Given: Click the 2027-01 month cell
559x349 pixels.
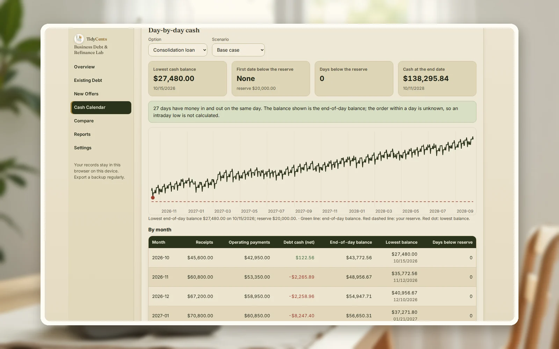Looking at the screenshot, I should coord(160,316).
